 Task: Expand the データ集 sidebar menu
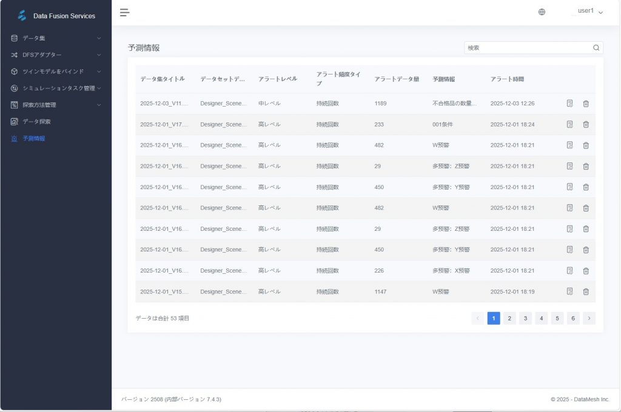(56, 38)
